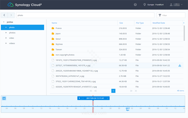
Task: Jump to the last page of results
Action: (136, 91)
